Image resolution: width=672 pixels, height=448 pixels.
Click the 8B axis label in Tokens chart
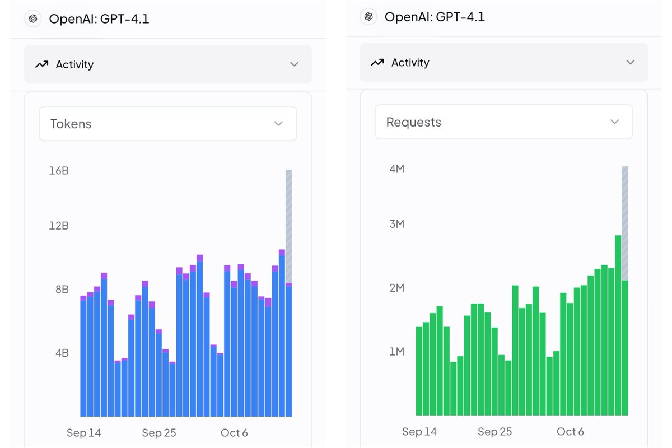[x=62, y=290]
